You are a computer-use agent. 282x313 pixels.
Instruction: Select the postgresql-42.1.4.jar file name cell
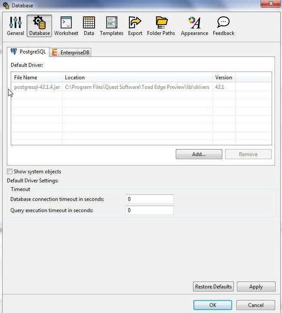37,87
